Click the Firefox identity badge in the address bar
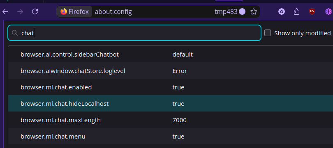Screen dimensions: 333x148 tap(74, 11)
